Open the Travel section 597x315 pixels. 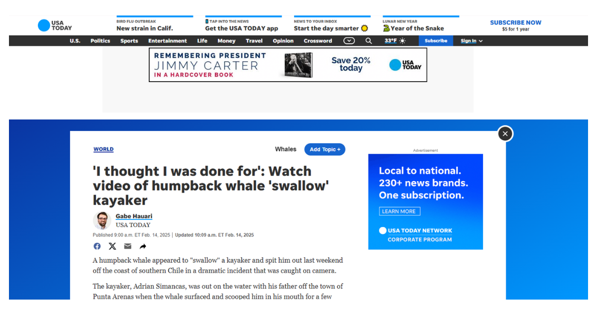(x=254, y=41)
